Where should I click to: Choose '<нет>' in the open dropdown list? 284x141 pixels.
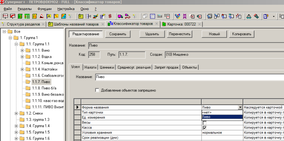pyautogui.click(x=222, y=112)
